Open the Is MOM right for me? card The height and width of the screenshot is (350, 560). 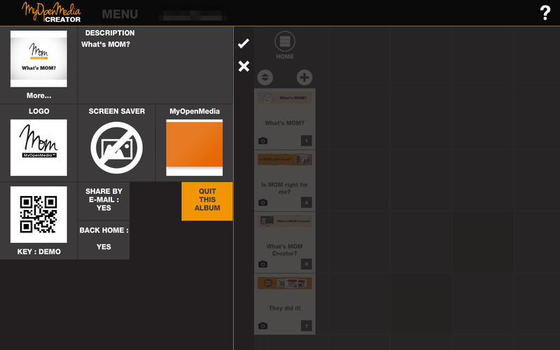[285, 181]
